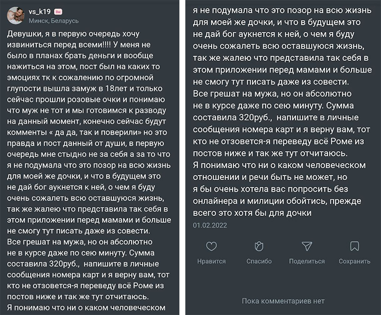The height and width of the screenshot is (315, 381).
Task: Click the Поделиться label
Action: pos(307,261)
